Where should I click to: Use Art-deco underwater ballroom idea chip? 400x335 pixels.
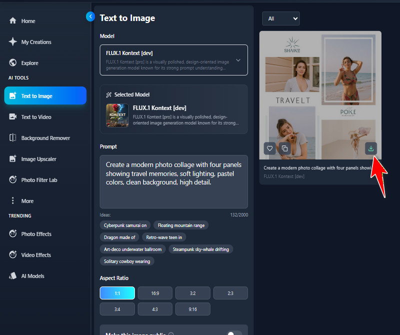click(x=132, y=249)
